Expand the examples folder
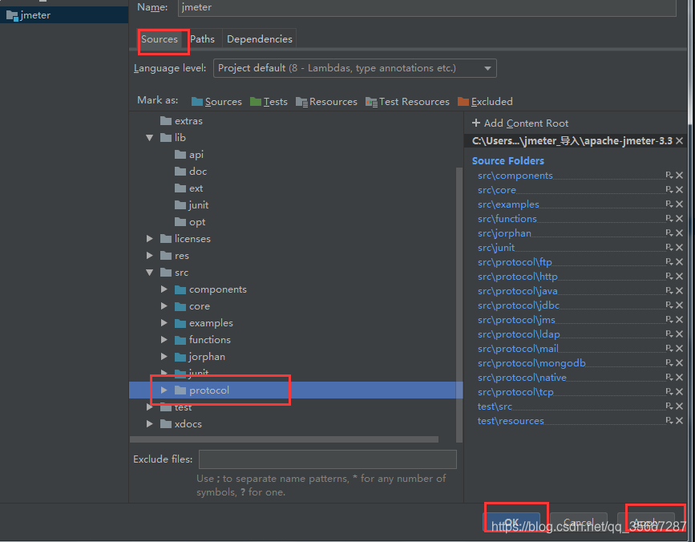Image resolution: width=695 pixels, height=542 pixels. pos(164,323)
